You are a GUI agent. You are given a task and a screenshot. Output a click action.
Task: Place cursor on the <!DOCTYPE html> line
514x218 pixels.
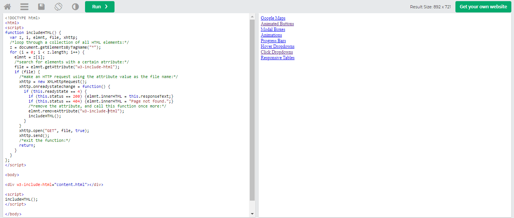click(23, 18)
